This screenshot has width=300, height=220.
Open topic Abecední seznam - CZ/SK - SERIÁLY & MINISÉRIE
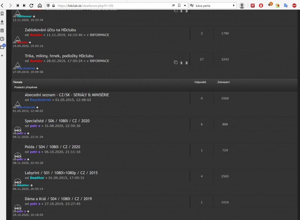tap(67, 95)
